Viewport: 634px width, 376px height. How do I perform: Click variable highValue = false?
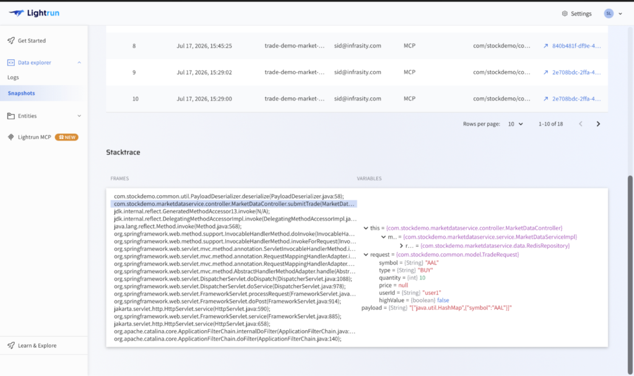point(414,300)
